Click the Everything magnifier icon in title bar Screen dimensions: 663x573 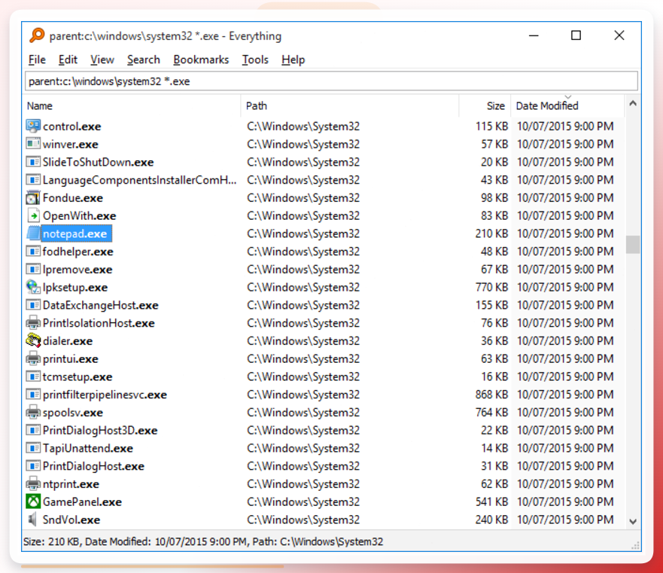37,35
